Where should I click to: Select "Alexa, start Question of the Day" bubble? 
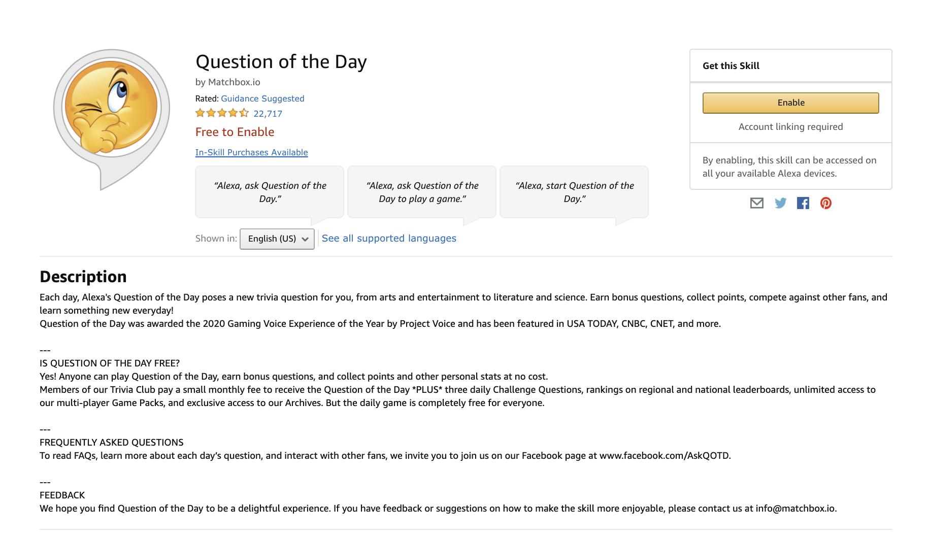574,192
